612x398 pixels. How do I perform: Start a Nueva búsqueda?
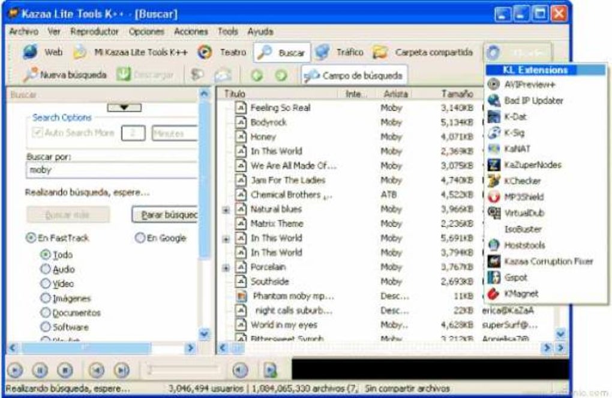(x=64, y=74)
